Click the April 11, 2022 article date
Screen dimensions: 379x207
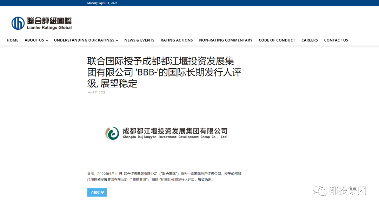pyautogui.click(x=96, y=92)
